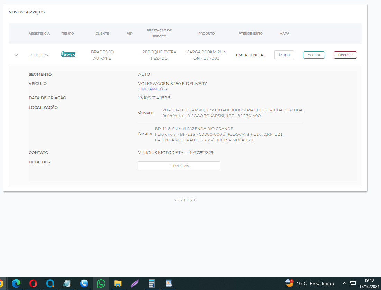Open Microsoft Edge from the taskbar
Screen dimensions: 381x290
click(16, 283)
